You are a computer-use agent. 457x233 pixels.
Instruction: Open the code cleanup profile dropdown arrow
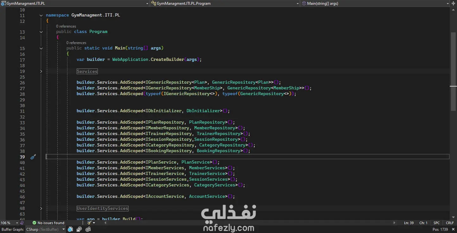[x=94, y=223]
